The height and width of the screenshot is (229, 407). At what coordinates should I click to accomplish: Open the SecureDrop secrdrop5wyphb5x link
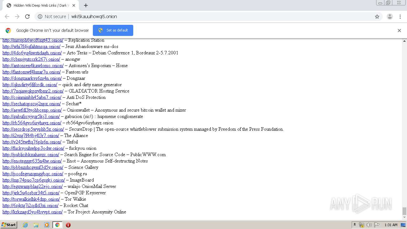(33, 129)
